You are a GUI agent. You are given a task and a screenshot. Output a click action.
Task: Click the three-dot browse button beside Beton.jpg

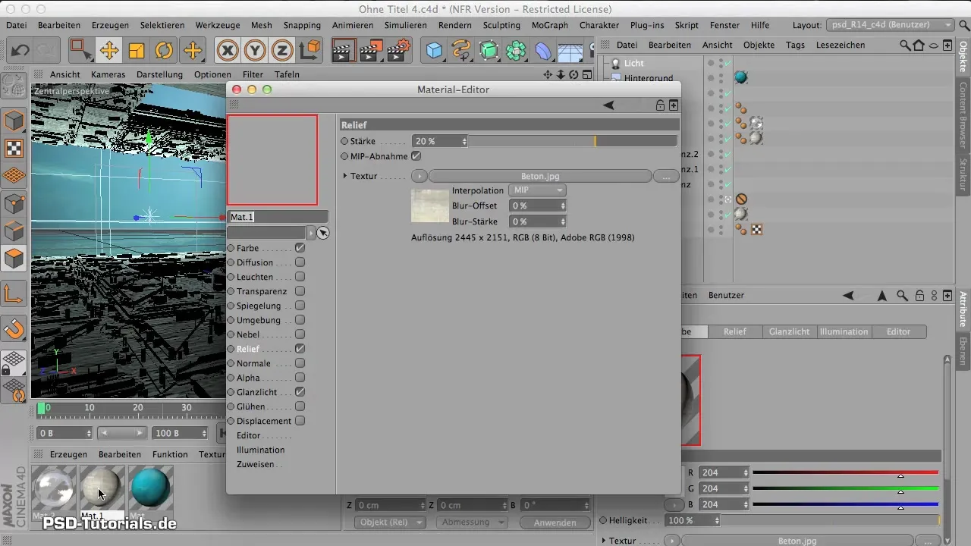pos(665,176)
